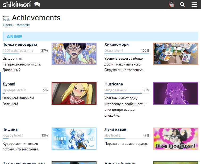Open the hamburger menu
201x164 pixels.
pos(194,5)
